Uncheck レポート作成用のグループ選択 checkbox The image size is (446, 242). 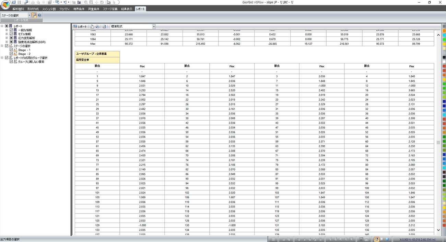coord(7,58)
